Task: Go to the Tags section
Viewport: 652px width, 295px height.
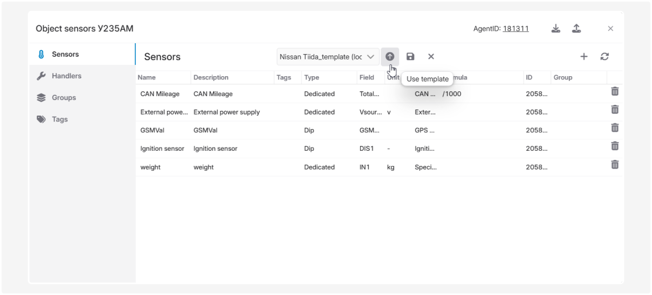Action: click(x=59, y=119)
